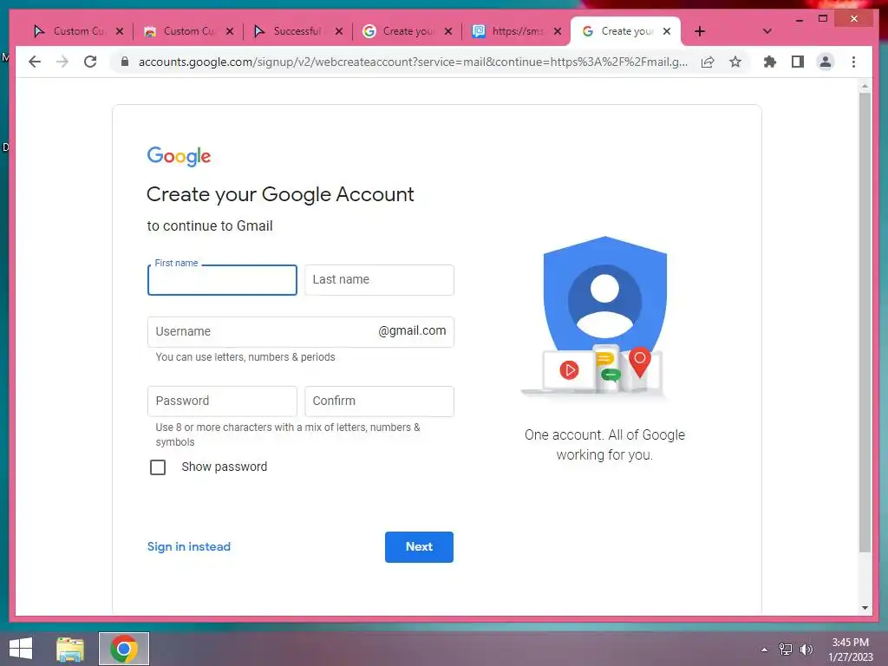Close the second Custom Cursor tab
Viewport: 888px width, 666px height.
229,31
